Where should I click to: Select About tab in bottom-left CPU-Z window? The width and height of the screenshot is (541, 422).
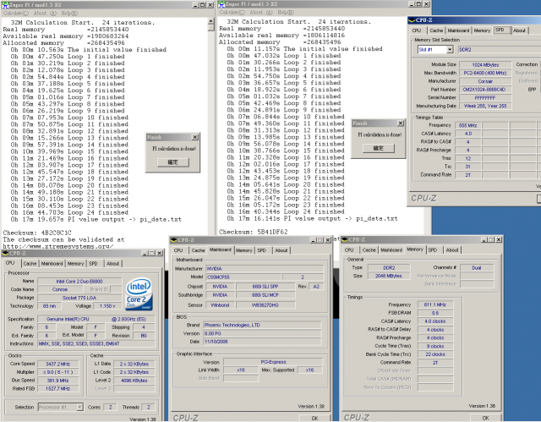click(x=112, y=264)
